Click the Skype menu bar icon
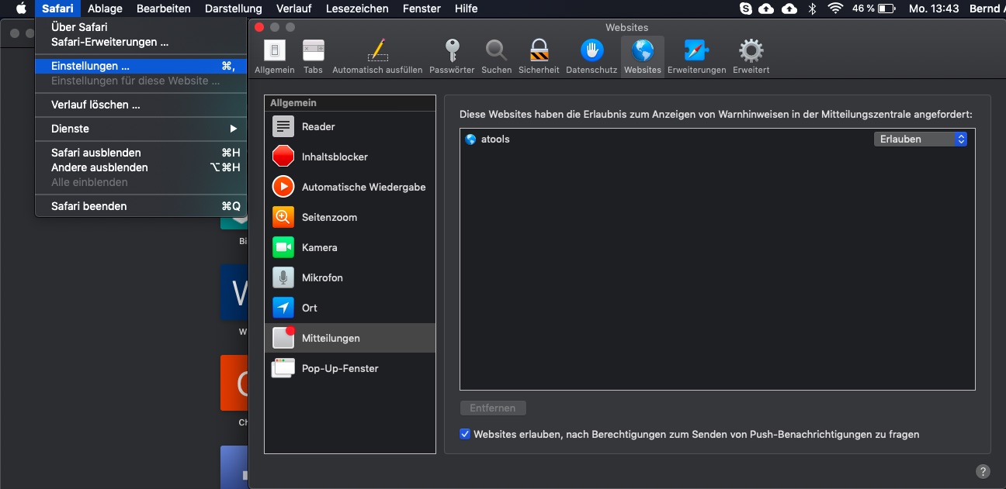Screen dimensions: 1006x489 pos(746,9)
